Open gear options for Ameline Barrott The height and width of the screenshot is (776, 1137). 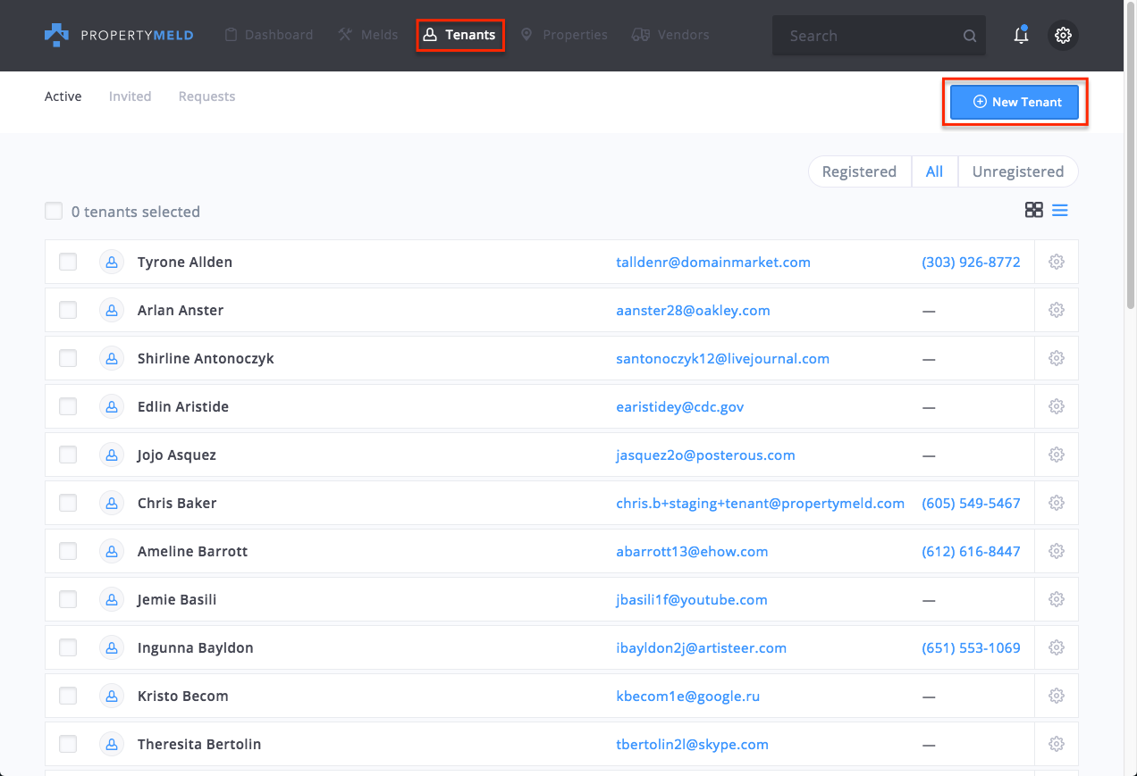pos(1057,551)
